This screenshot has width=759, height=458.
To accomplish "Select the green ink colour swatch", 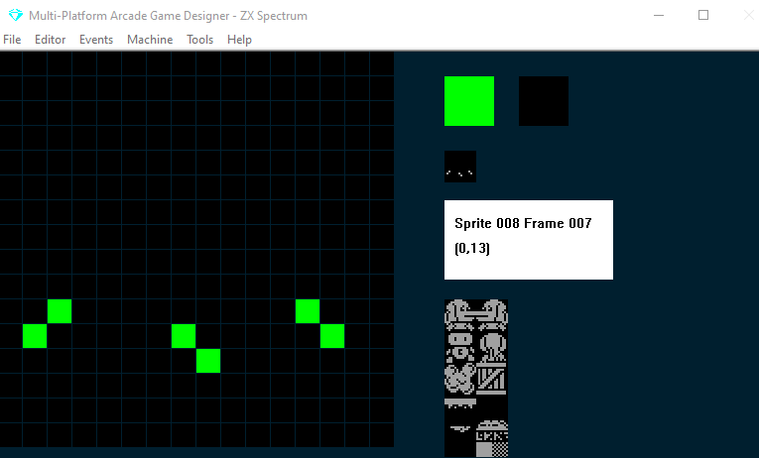I will (x=469, y=101).
